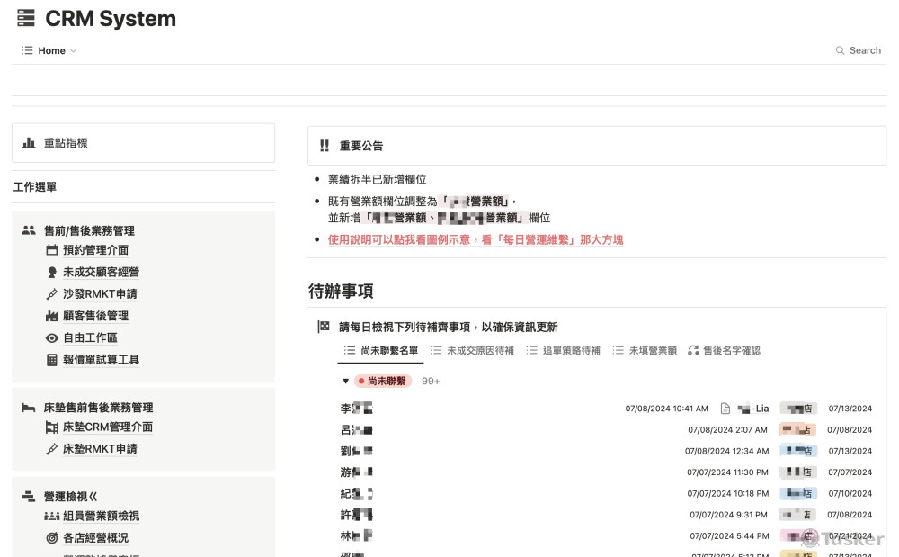Click the 重點指標 bar chart icon
Image resolution: width=899 pixels, height=557 pixels.
pyautogui.click(x=27, y=142)
